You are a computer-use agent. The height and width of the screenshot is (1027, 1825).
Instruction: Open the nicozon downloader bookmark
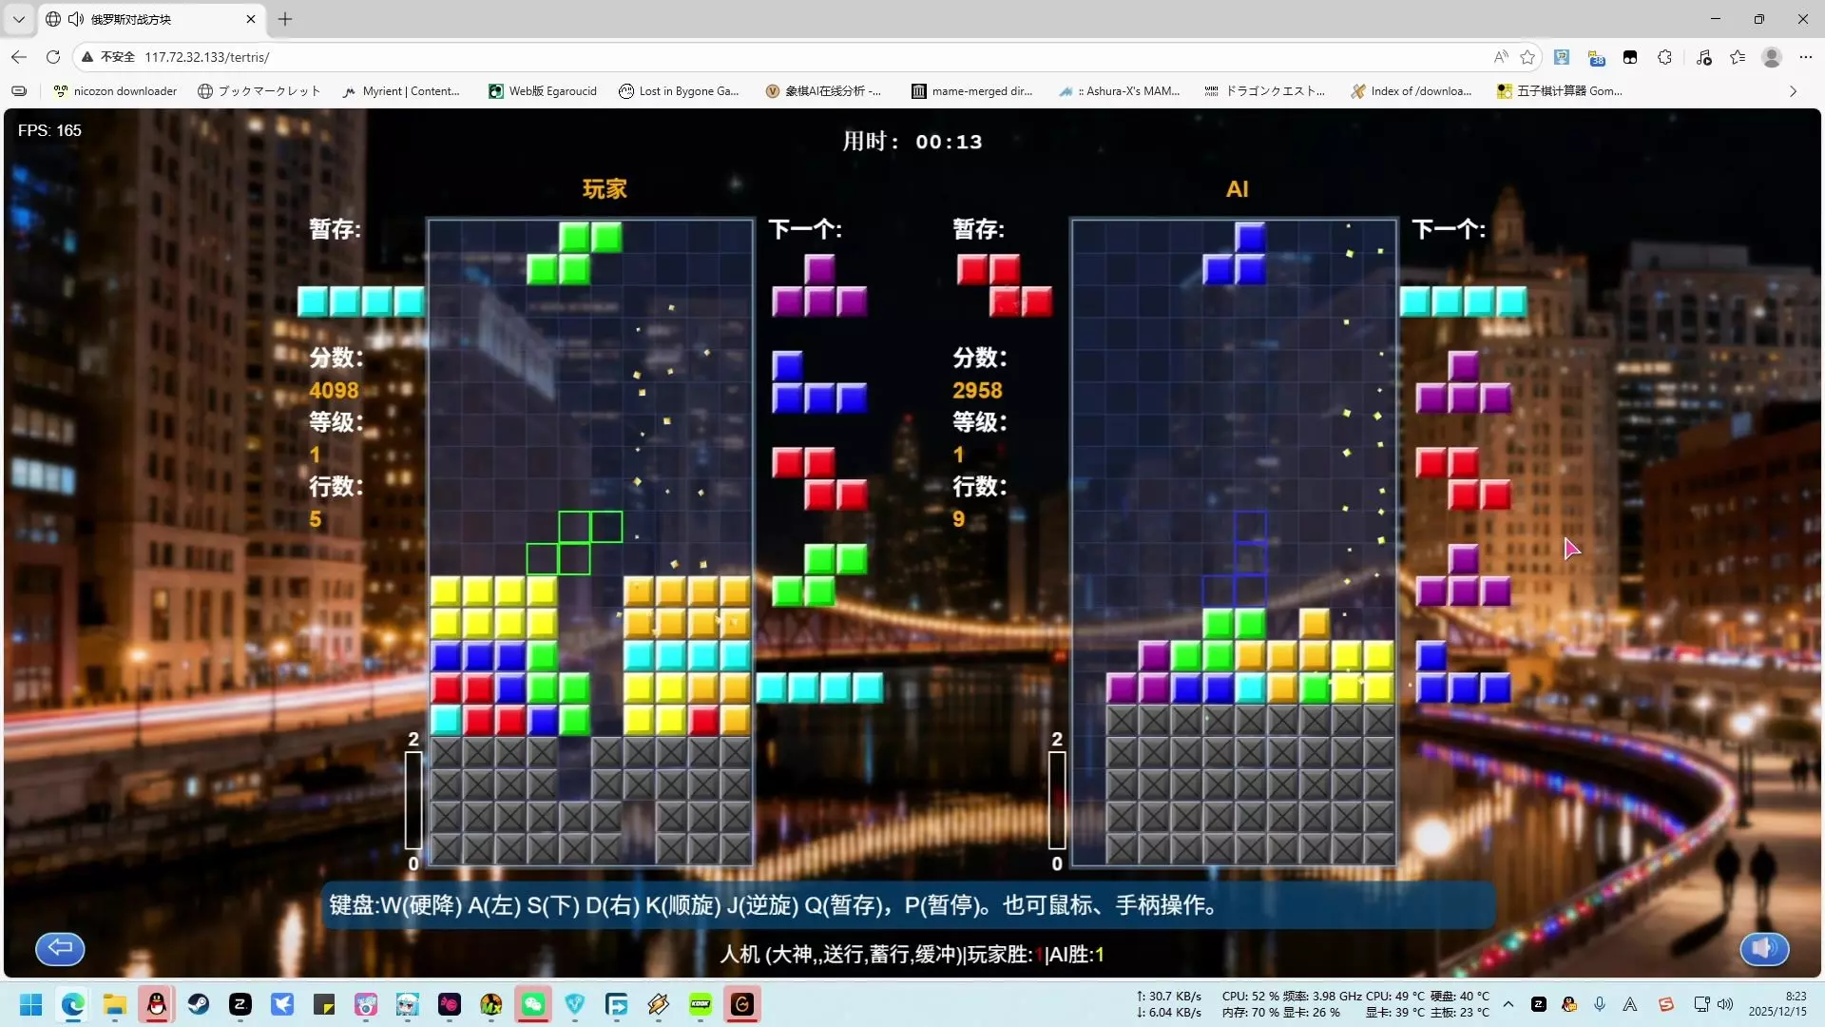(115, 91)
